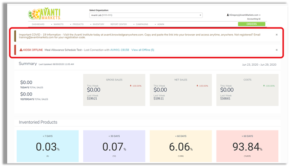Viewport: 289px width, 167px height.
Task: Open the Products menu
Action: point(77,24)
